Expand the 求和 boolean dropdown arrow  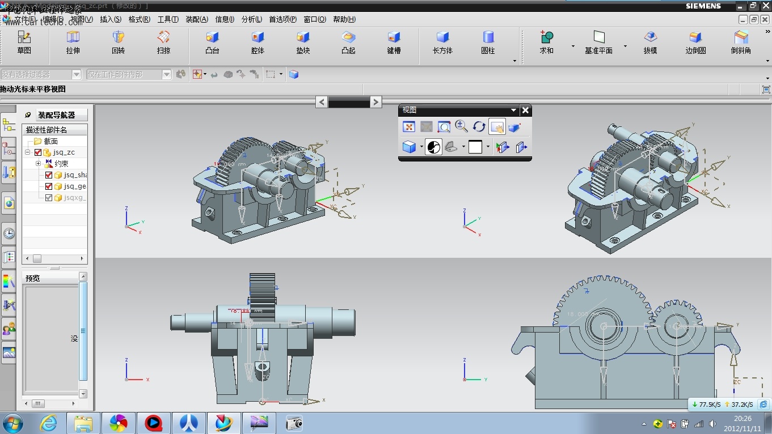tap(572, 46)
